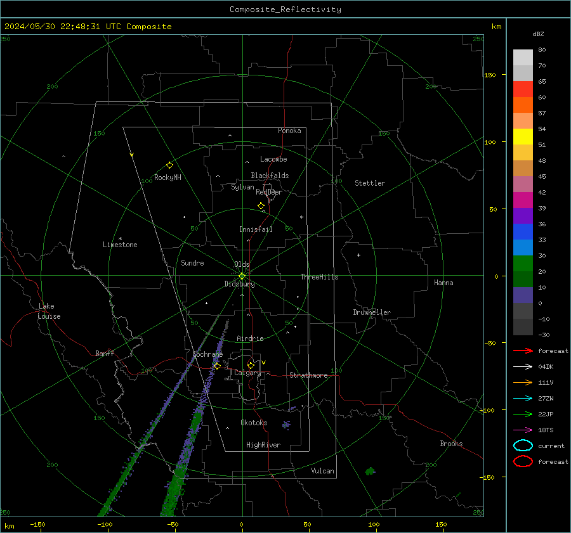The height and width of the screenshot is (533, 571).
Task: Click the cyan current ellipse icon
Action: tap(523, 446)
